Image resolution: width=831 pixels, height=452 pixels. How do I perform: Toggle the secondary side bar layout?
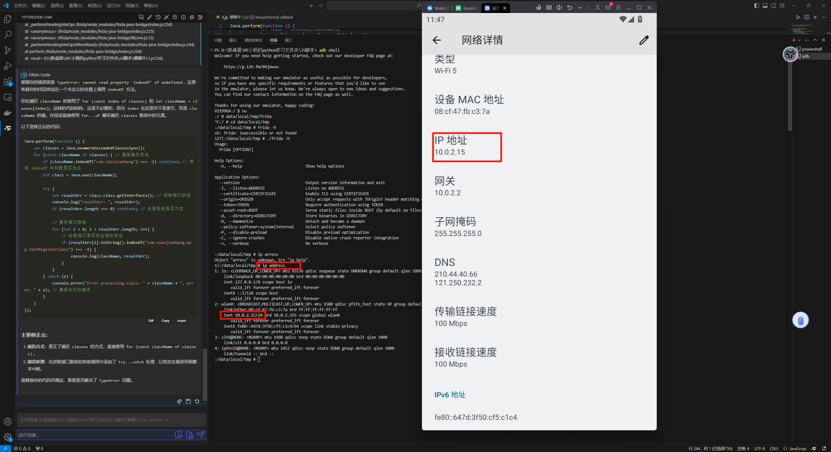coord(774,6)
